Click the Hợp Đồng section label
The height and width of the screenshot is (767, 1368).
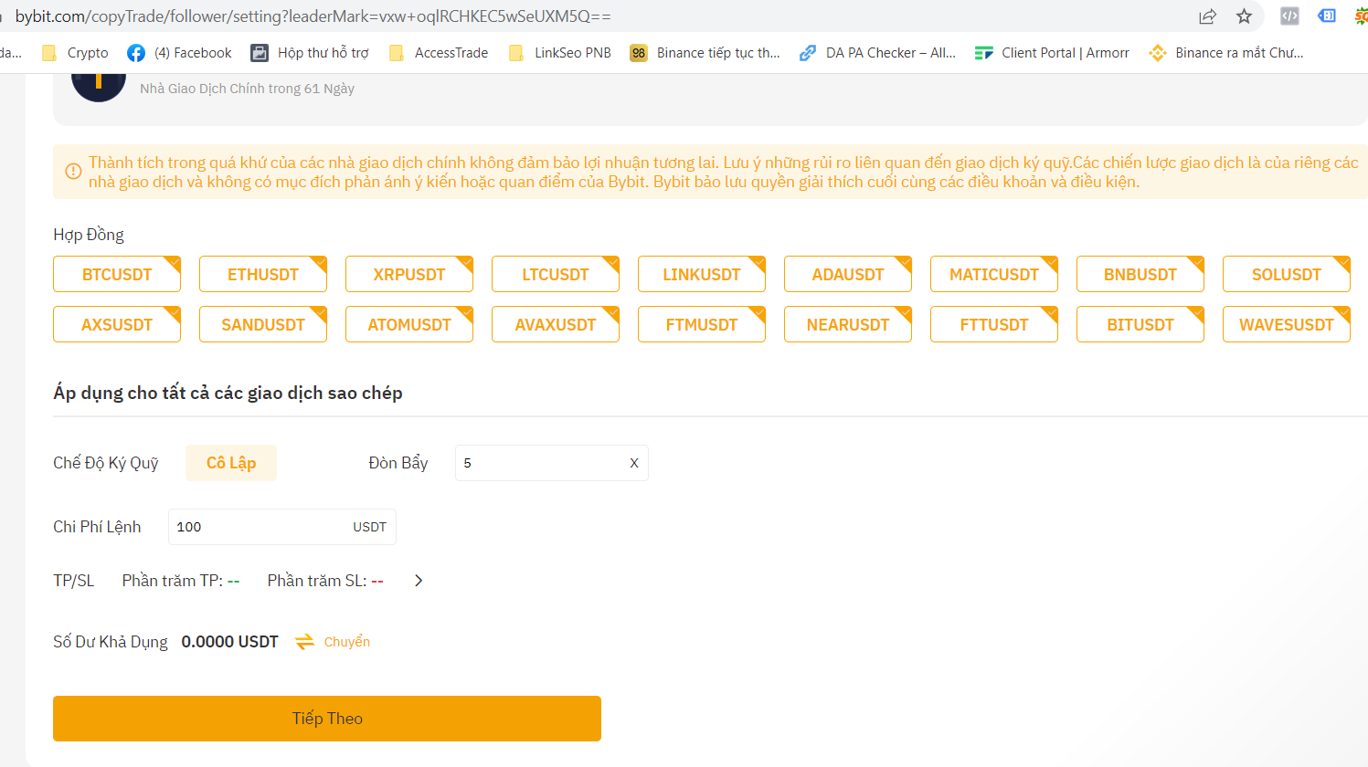89,235
